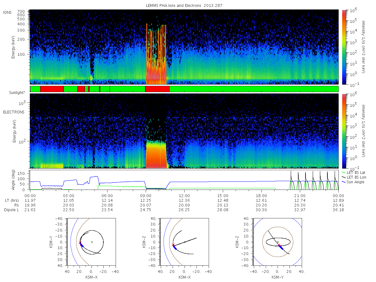Click the red spacecraft marker in the KSM-X/KSM-Z orbit plot
The width and height of the screenshot is (376, 282).
[173, 245]
